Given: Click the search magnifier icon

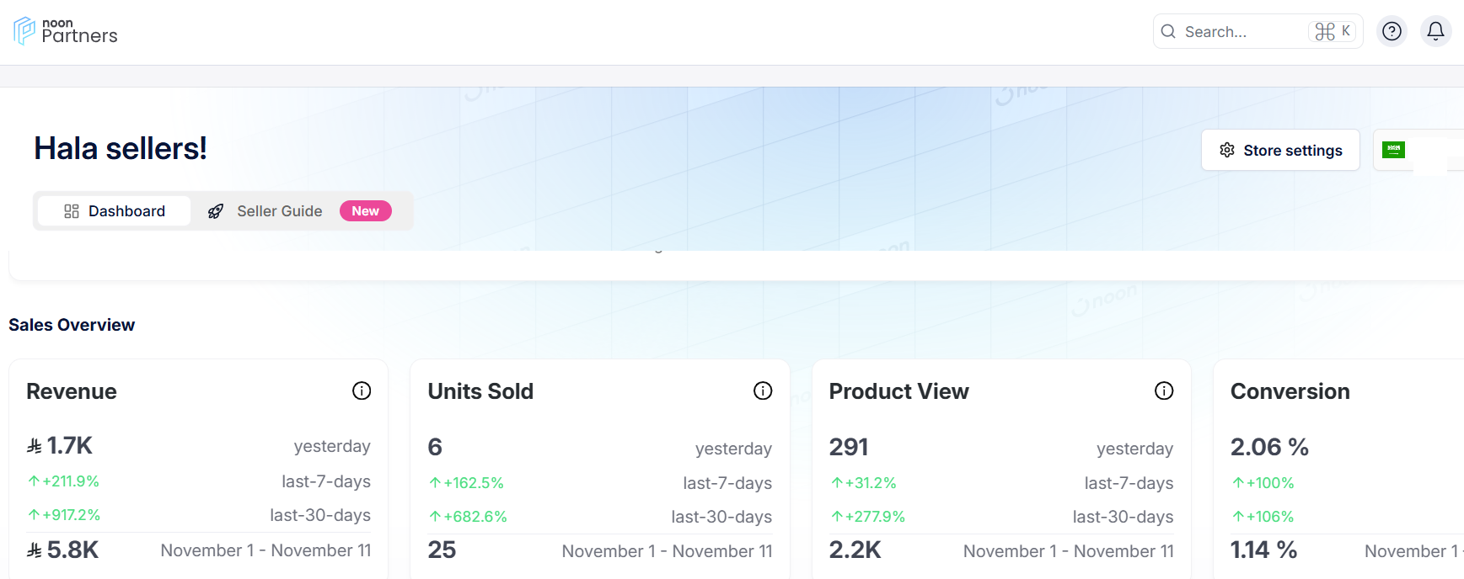Looking at the screenshot, I should click(x=1169, y=31).
